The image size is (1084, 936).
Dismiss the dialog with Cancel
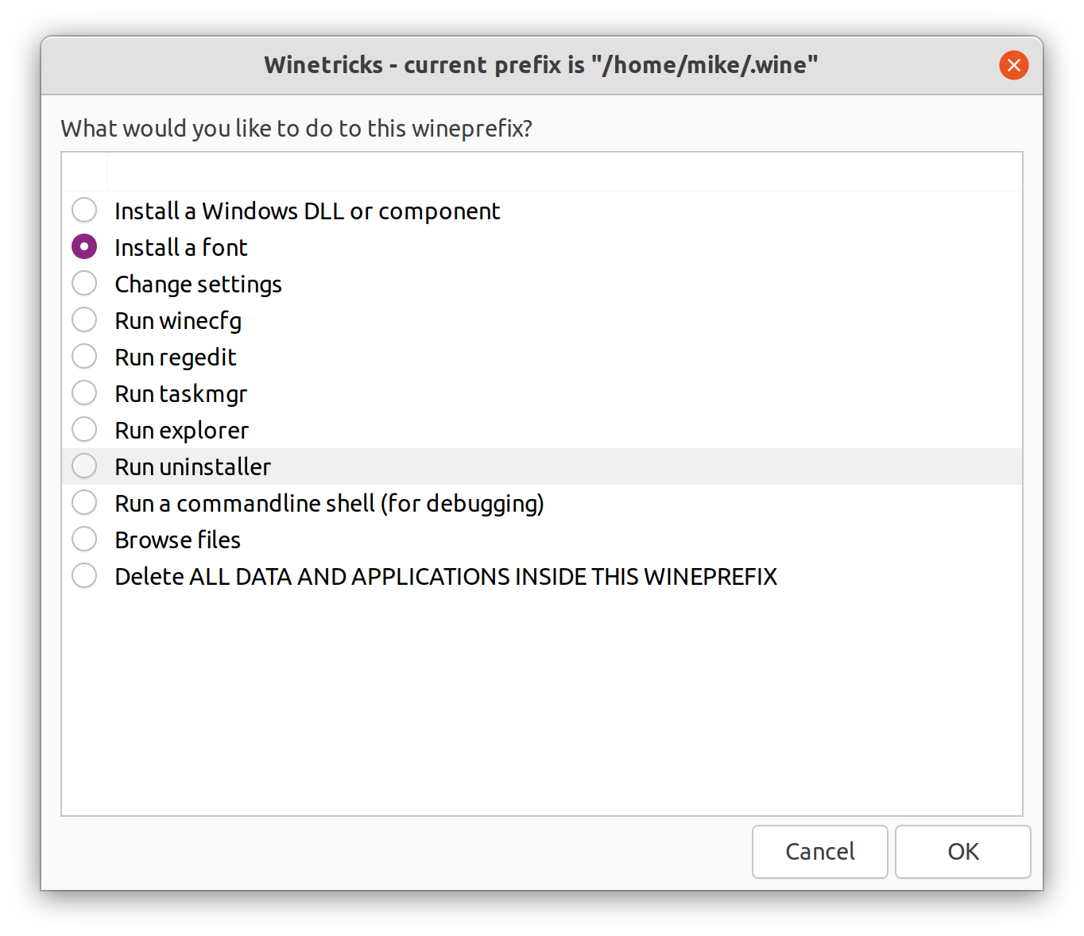coord(820,852)
